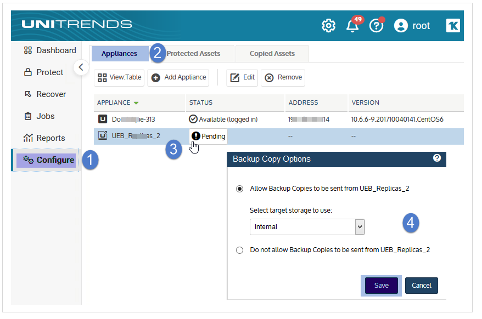Image resolution: width=482 pixels, height=319 pixels.
Task: Select Do not allow Backup Copies radio
Action: pos(239,250)
